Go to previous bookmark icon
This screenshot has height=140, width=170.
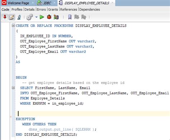(84, 17)
